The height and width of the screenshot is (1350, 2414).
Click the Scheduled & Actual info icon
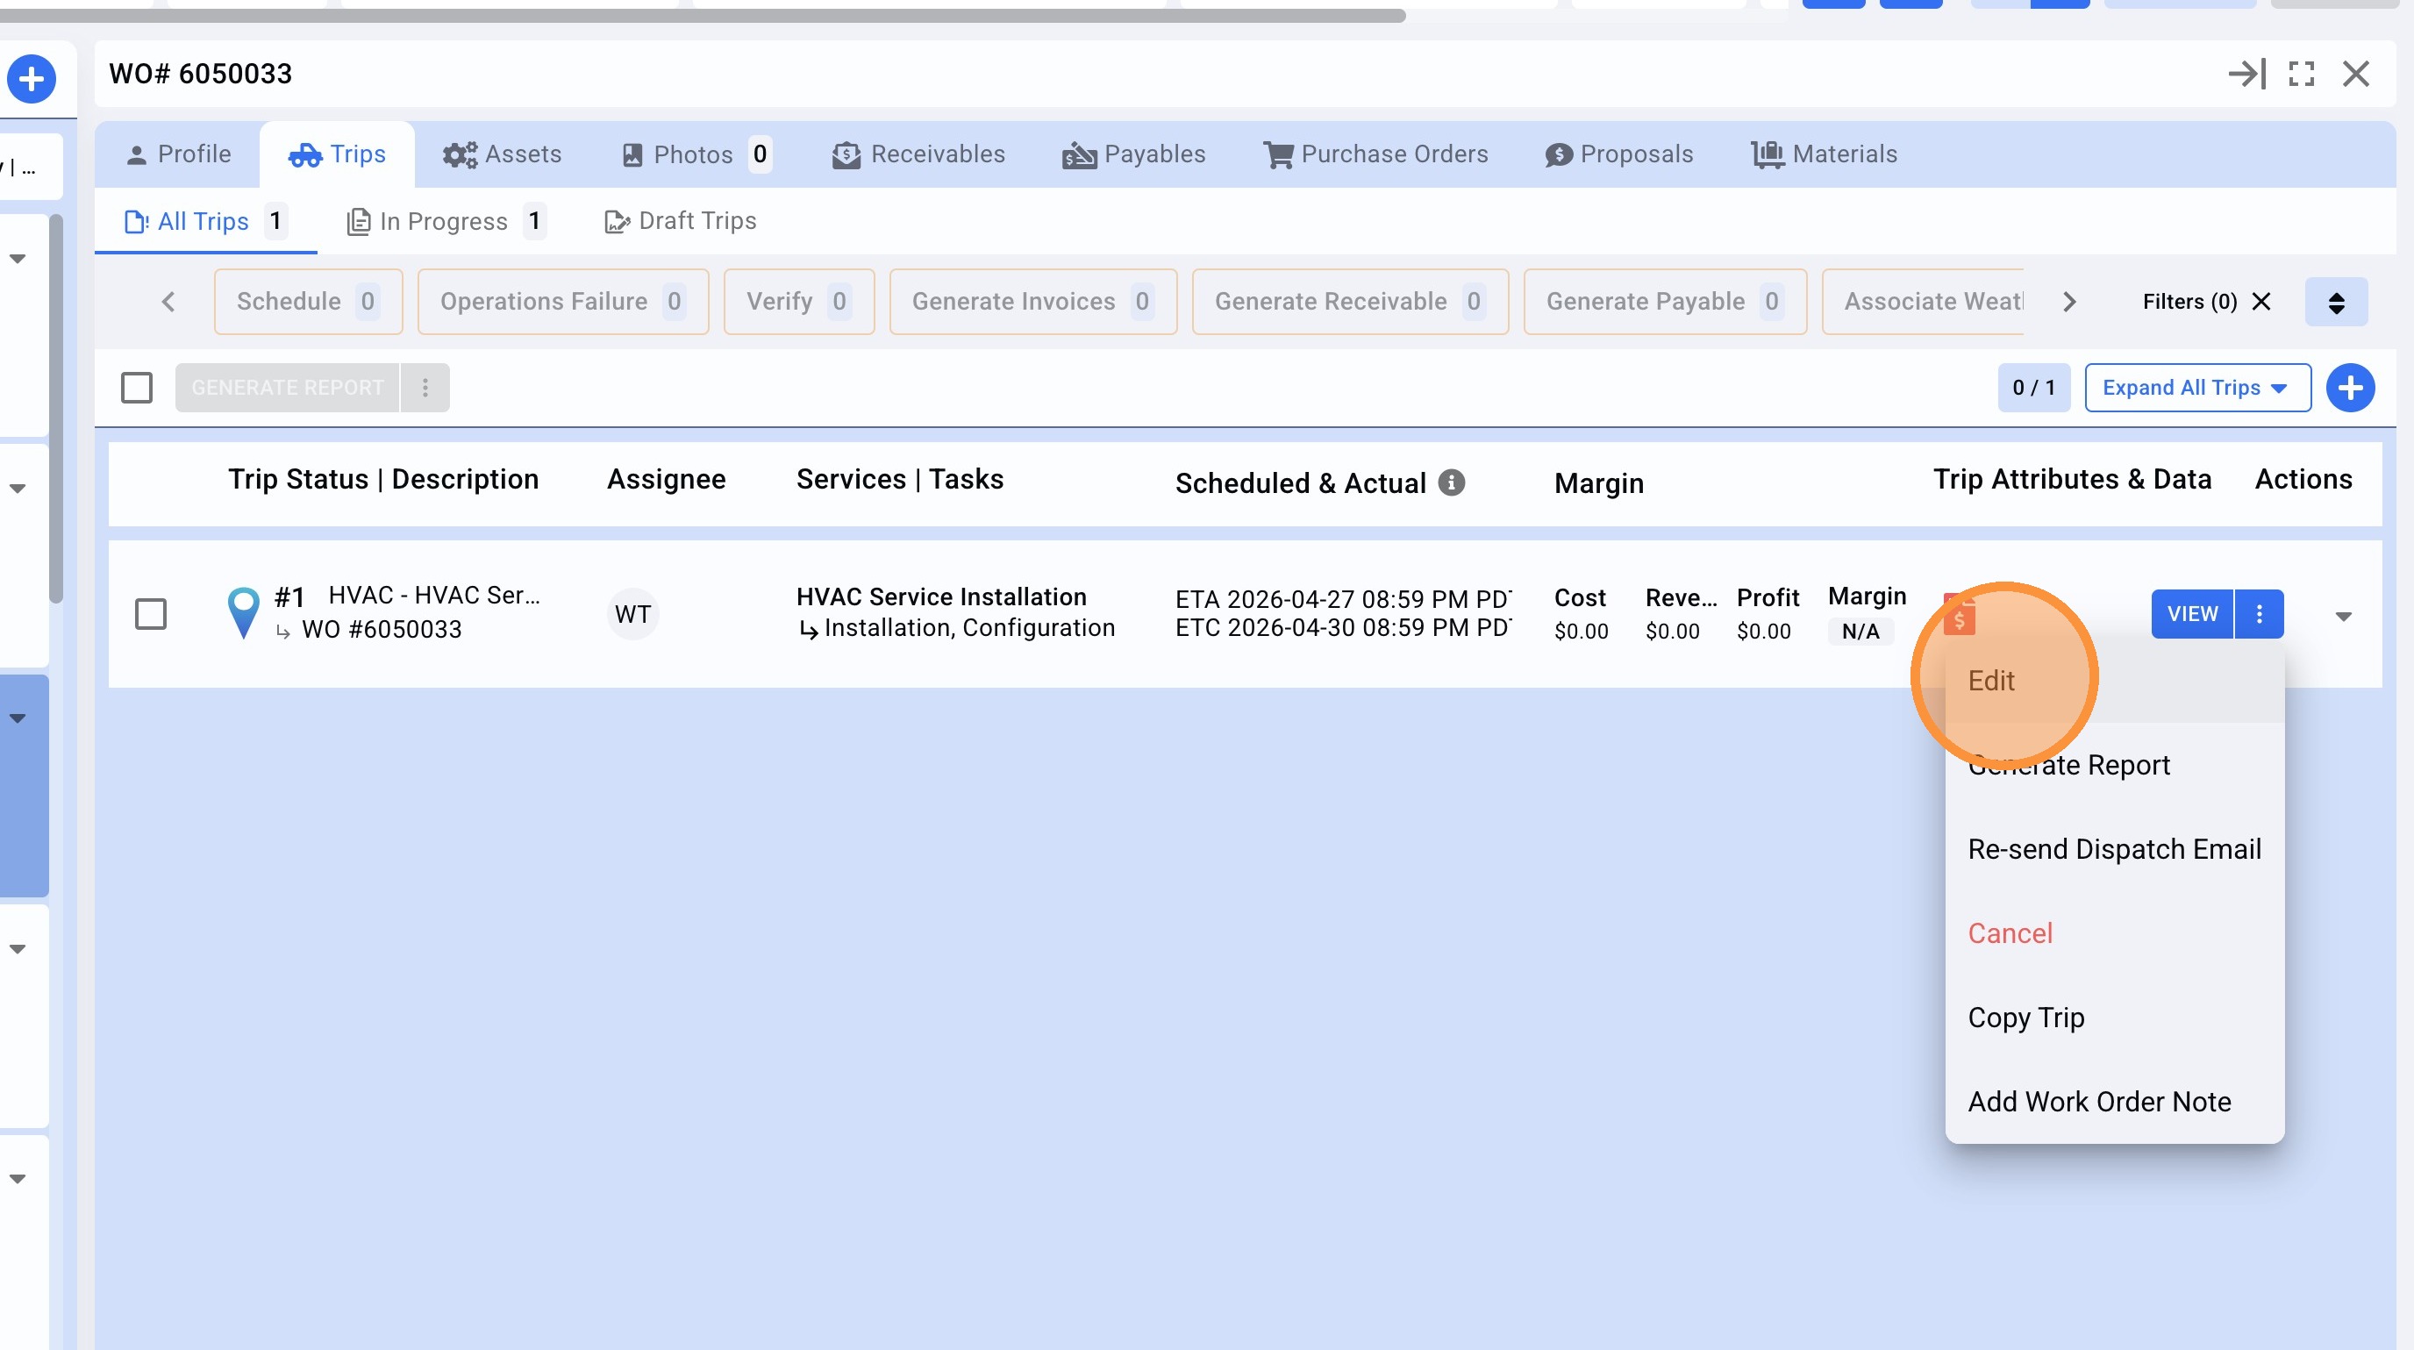click(1451, 482)
